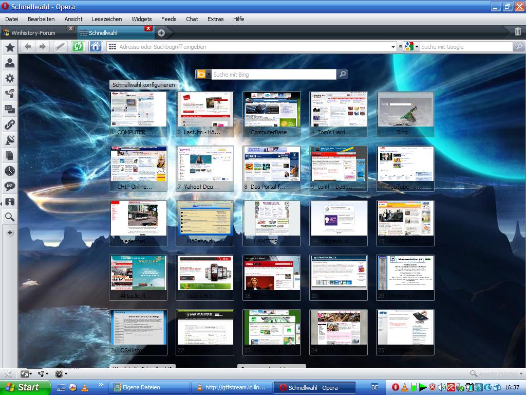Click the Windows Start button

pyautogui.click(x=25, y=387)
